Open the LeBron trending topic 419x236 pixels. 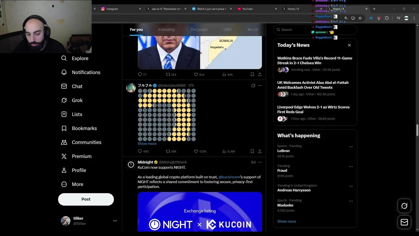point(283,151)
